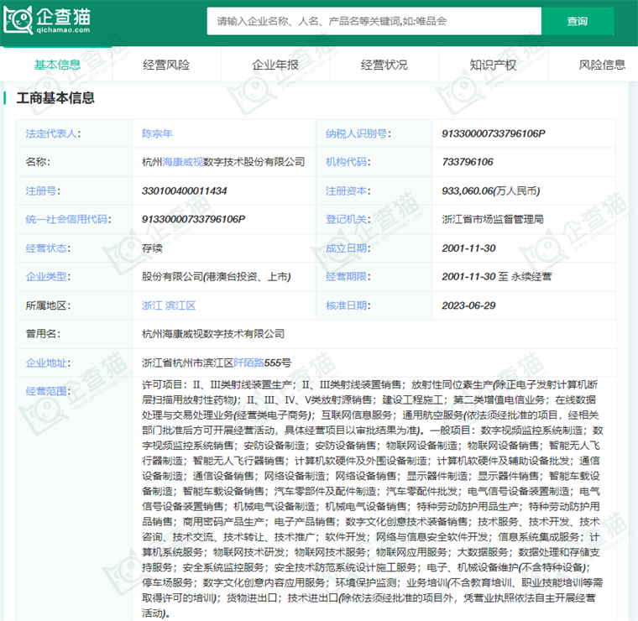
Task: Click the 曾用名 label
Action: [x=41, y=334]
